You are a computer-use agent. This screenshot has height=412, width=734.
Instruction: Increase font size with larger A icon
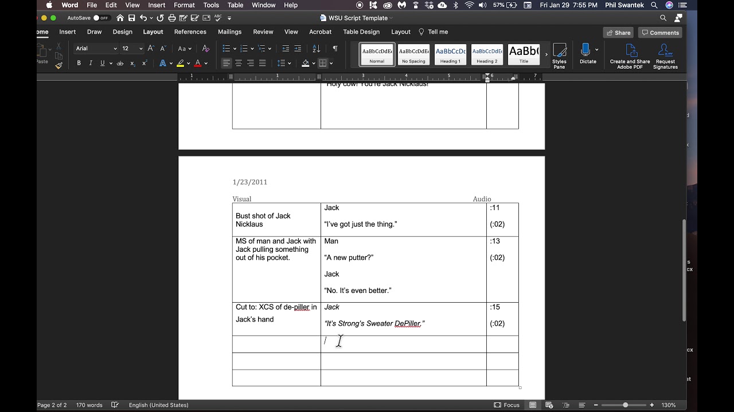click(x=151, y=49)
